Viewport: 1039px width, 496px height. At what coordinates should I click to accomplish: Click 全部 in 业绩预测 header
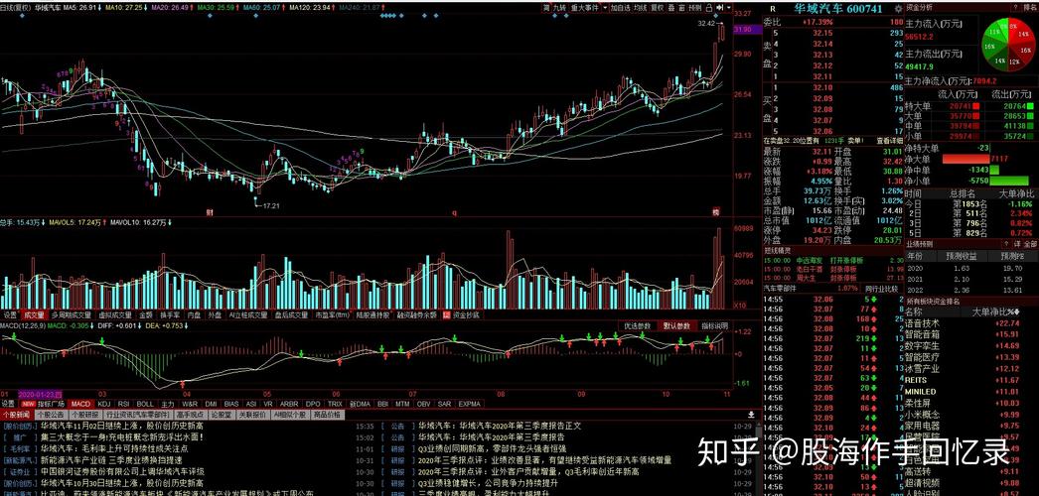point(1030,243)
